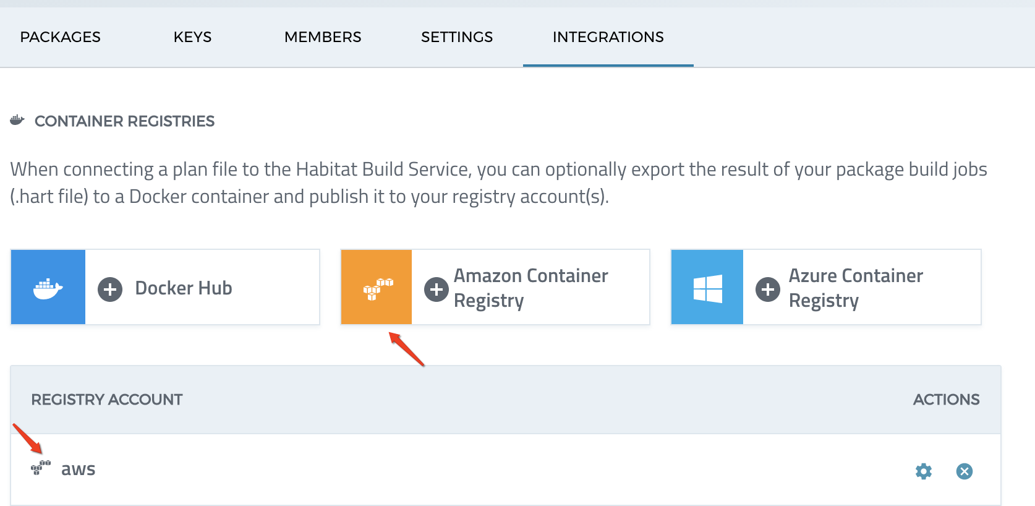Click the Docker whale icon on Docker Hub card
Viewport: 1035px width, 506px height.
click(48, 286)
